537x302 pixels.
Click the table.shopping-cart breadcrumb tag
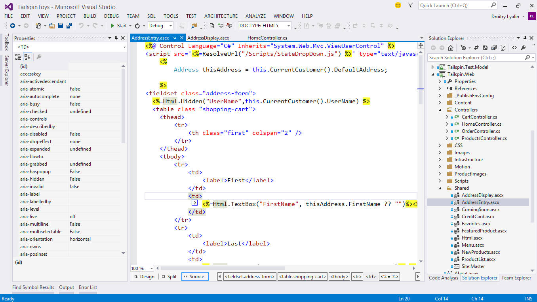click(x=303, y=277)
